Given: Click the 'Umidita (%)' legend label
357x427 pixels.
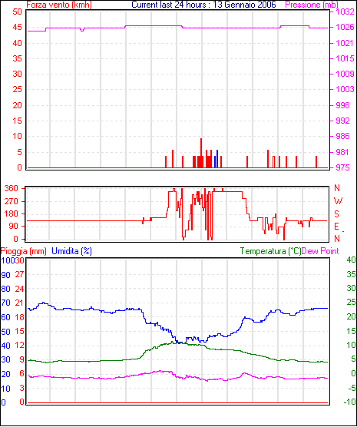Looking at the screenshot, I should [x=71, y=251].
